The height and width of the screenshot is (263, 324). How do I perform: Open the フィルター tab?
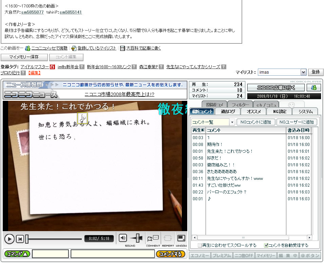240,105
